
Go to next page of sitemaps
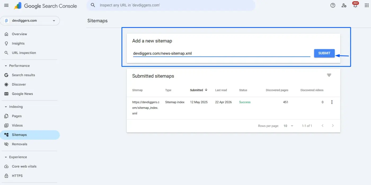[333, 126]
